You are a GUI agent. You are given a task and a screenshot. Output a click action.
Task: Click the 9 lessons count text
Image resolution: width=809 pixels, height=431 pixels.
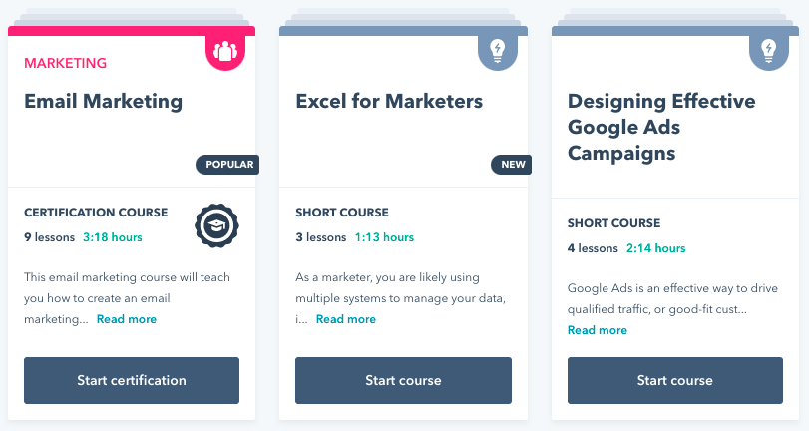pos(49,237)
